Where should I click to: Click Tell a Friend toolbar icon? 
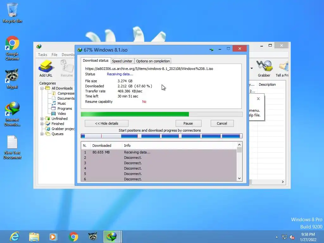(x=282, y=68)
